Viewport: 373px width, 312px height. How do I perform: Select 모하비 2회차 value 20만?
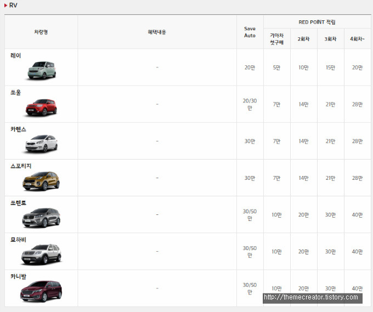[303, 252]
